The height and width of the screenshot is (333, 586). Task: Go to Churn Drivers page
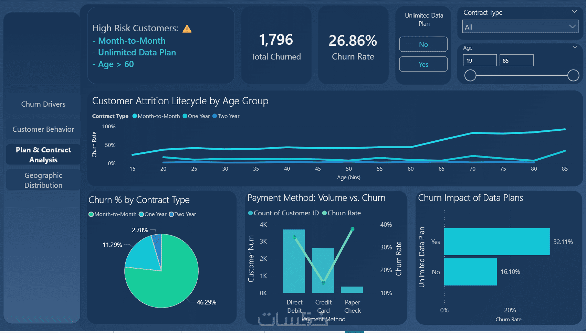[43, 104]
